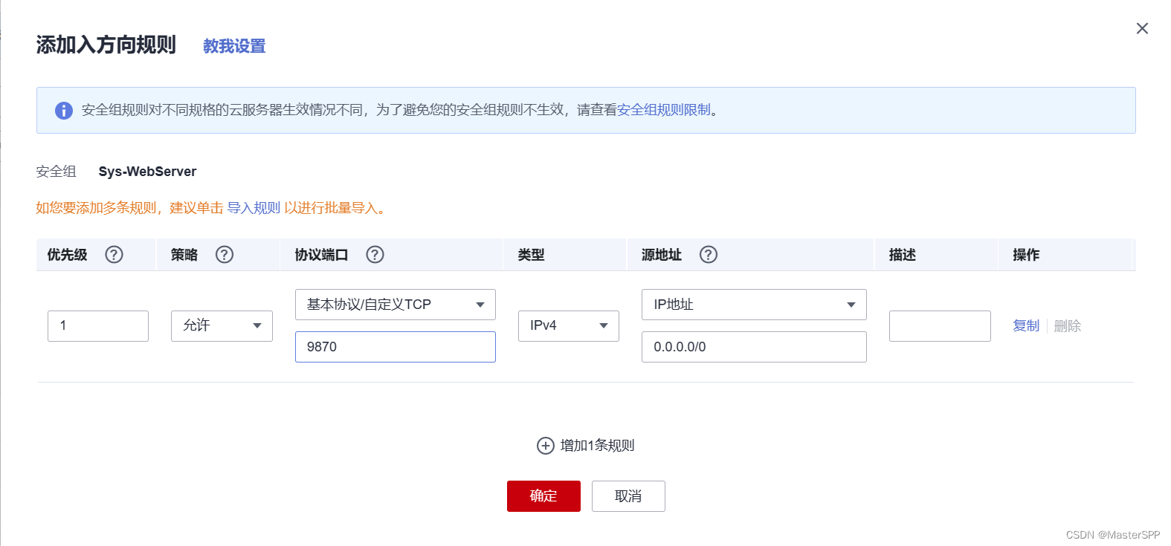1171x546 pixels.
Task: Click 复制 to copy the rule
Action: (1026, 326)
